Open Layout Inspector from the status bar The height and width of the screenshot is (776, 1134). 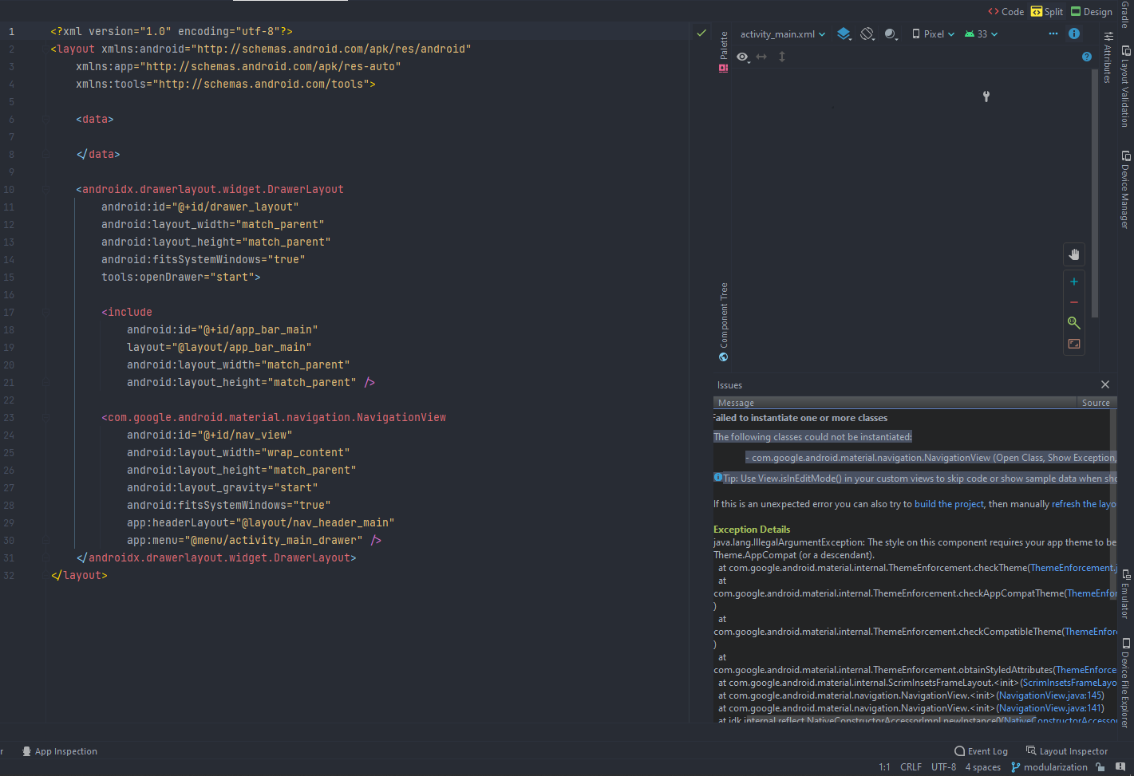coord(1073,750)
